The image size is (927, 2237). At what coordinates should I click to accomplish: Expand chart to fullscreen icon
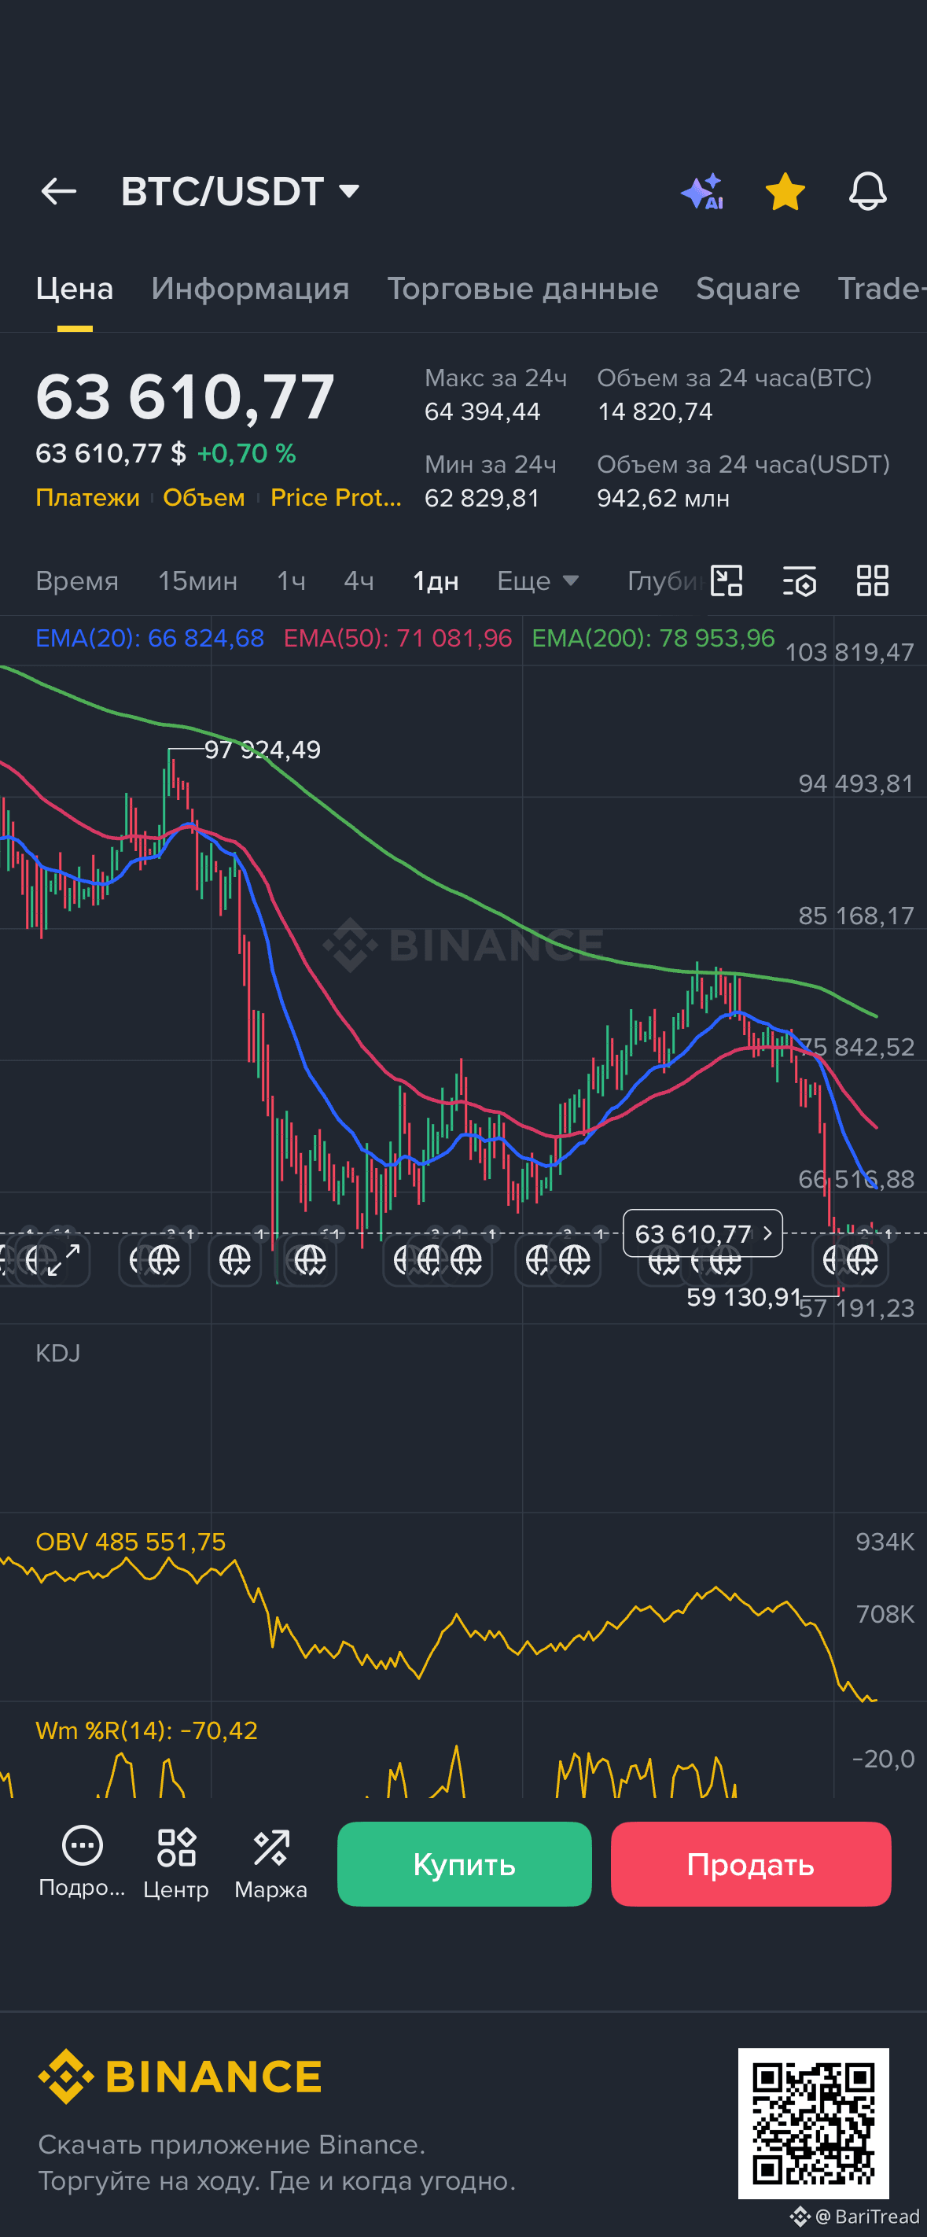tap(64, 1259)
